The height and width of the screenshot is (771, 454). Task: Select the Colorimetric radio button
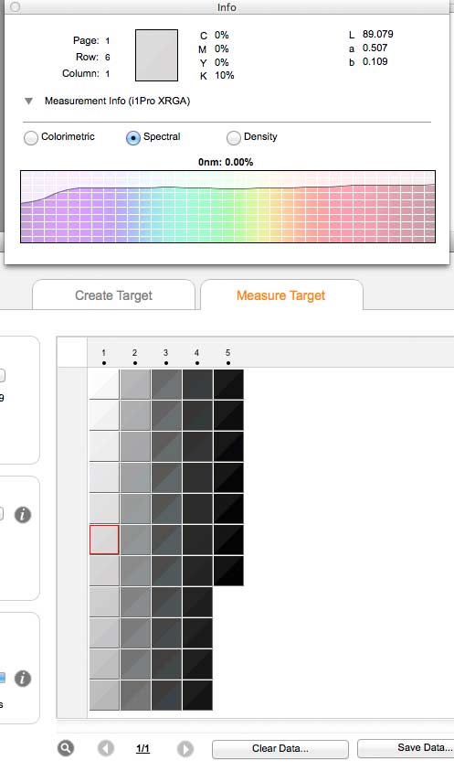tap(31, 138)
